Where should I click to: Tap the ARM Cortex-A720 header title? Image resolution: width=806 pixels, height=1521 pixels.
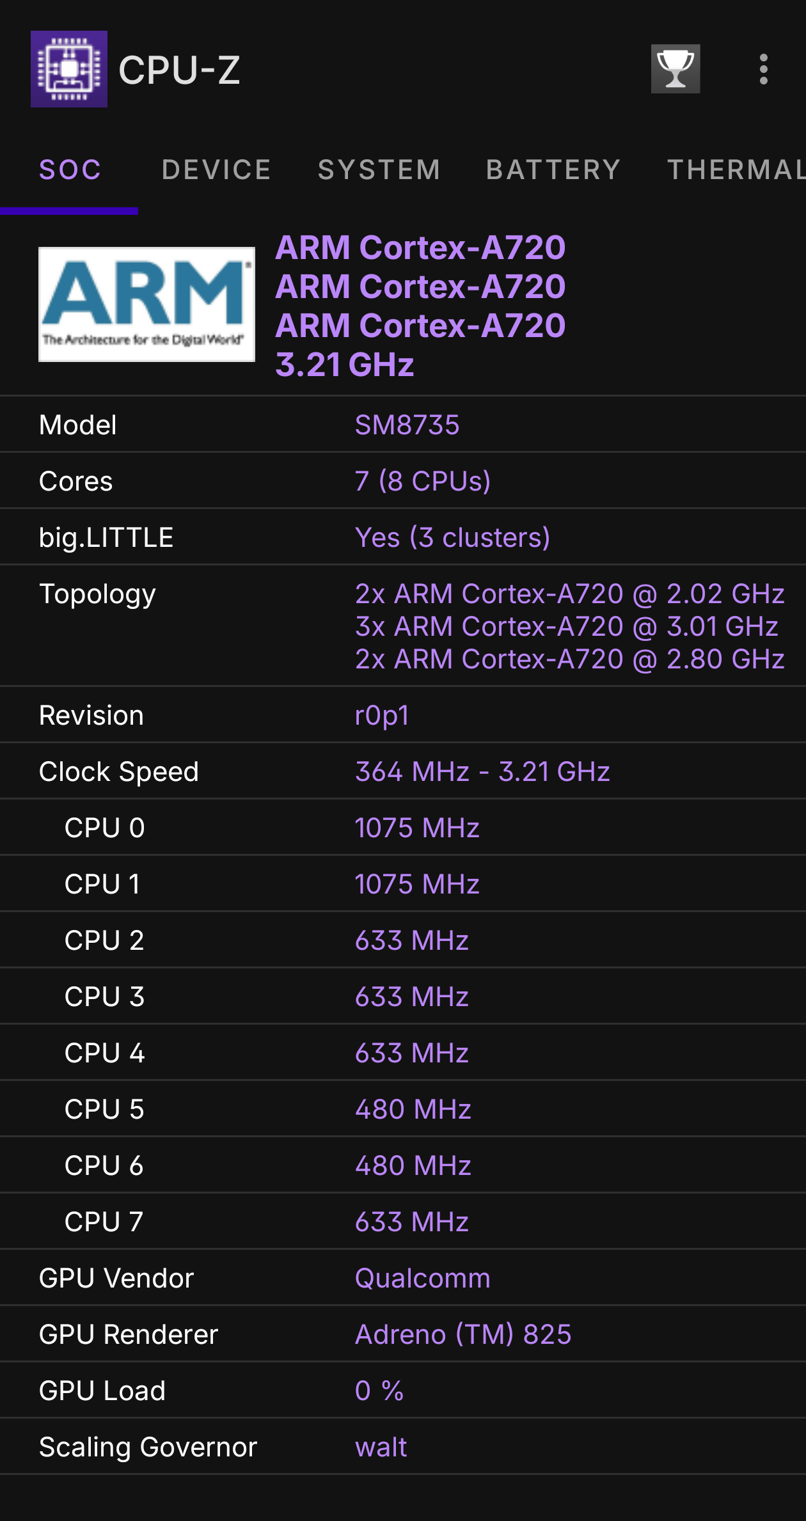[420, 248]
